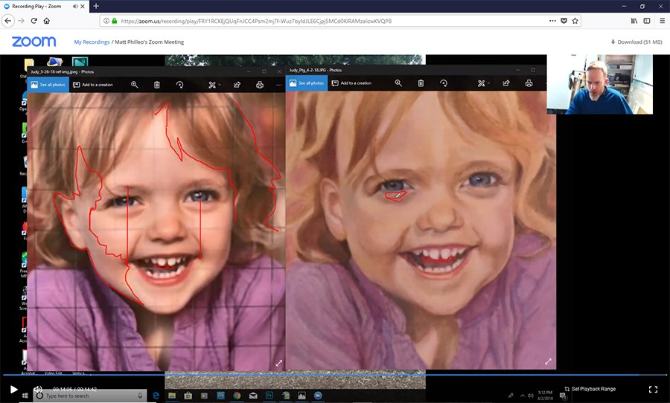Image resolution: width=670 pixels, height=403 pixels.
Task: Click the share icon in the Judy_3-26-18 window
Action: click(x=237, y=85)
